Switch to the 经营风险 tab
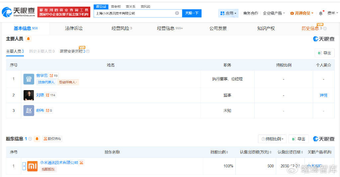The height and width of the screenshot is (177, 340). click(122, 29)
